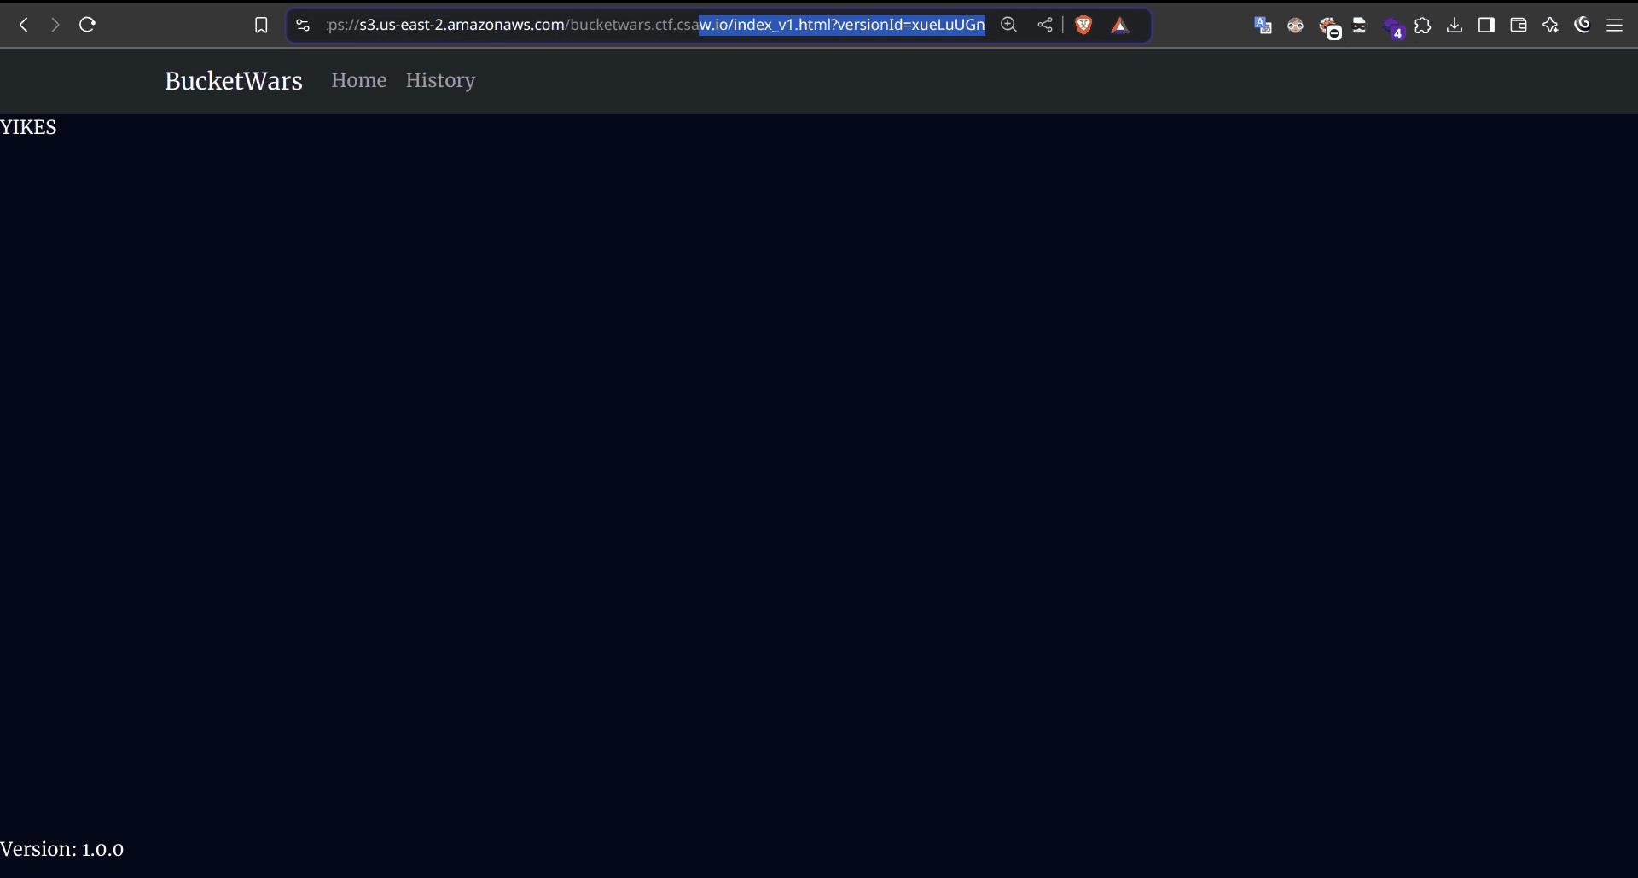
Task: Open site permissions via tune icon
Action: pos(302,26)
